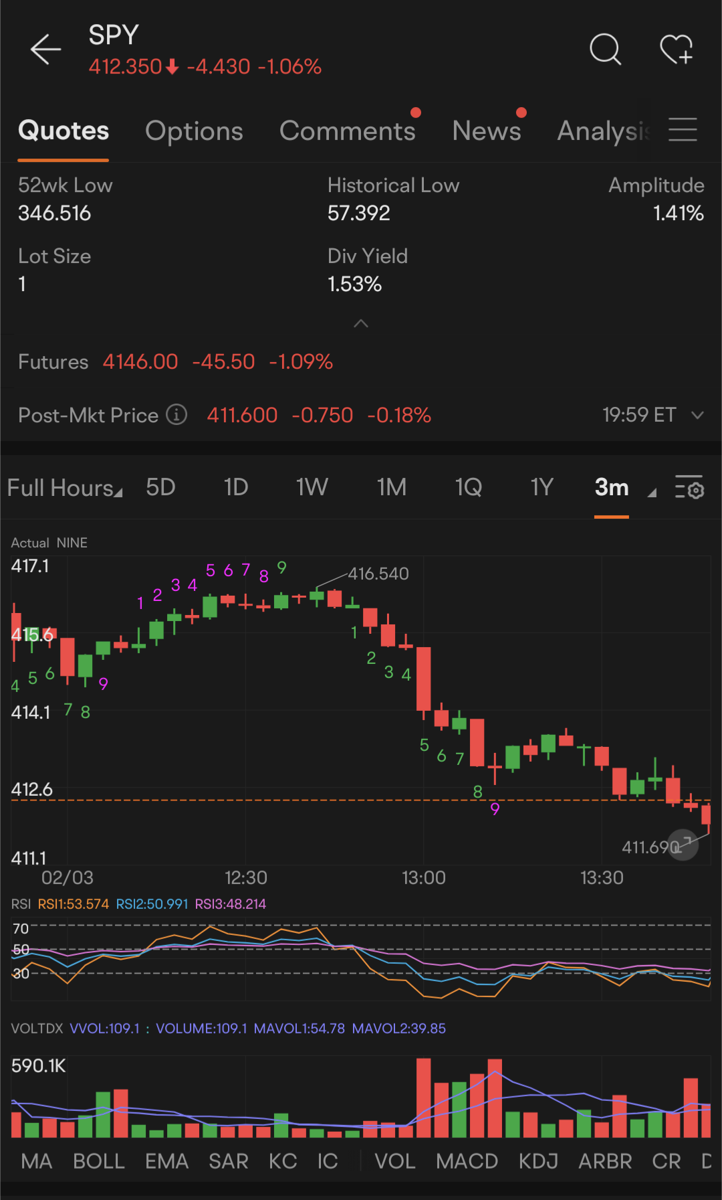Select the 1M chart range

click(x=392, y=487)
